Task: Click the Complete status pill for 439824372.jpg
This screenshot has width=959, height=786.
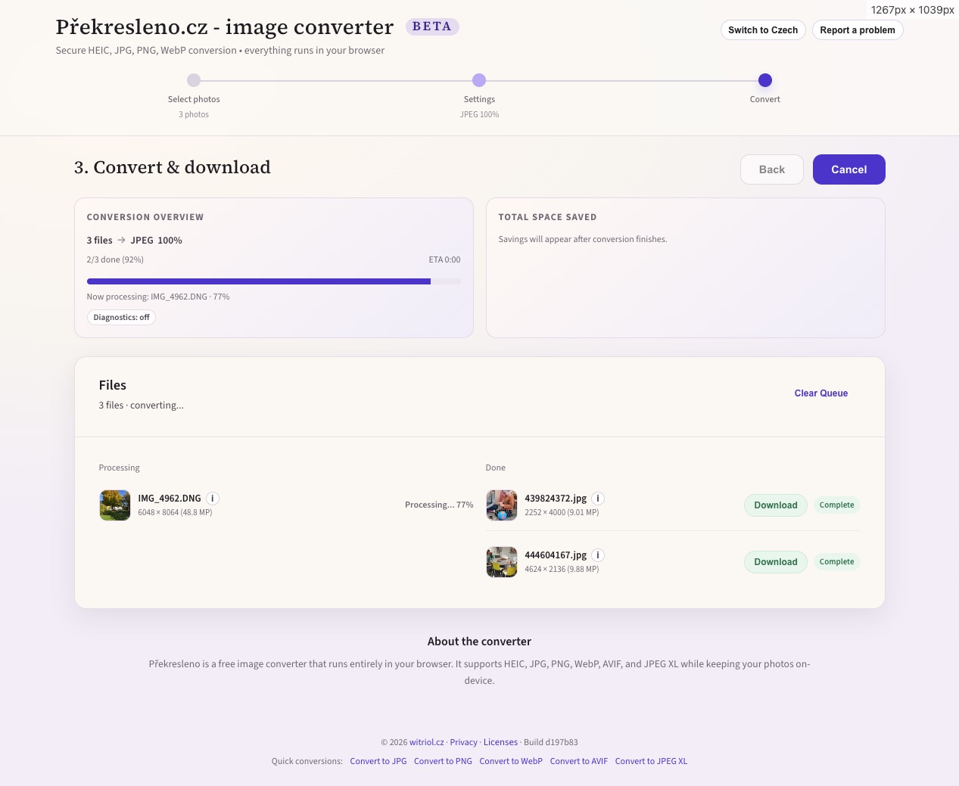Action: click(x=836, y=505)
